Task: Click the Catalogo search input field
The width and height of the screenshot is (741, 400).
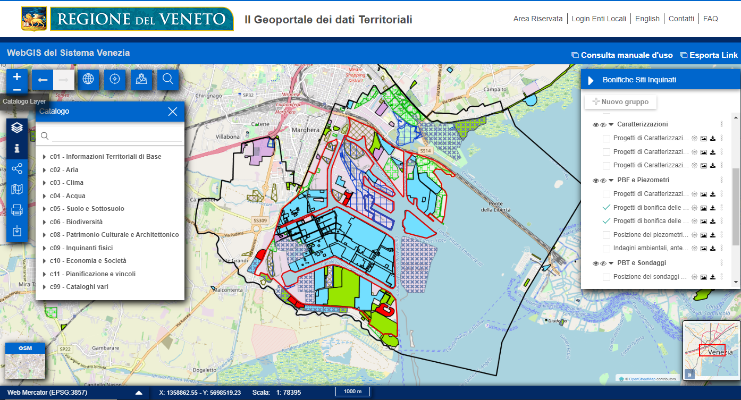Action: 116,136
